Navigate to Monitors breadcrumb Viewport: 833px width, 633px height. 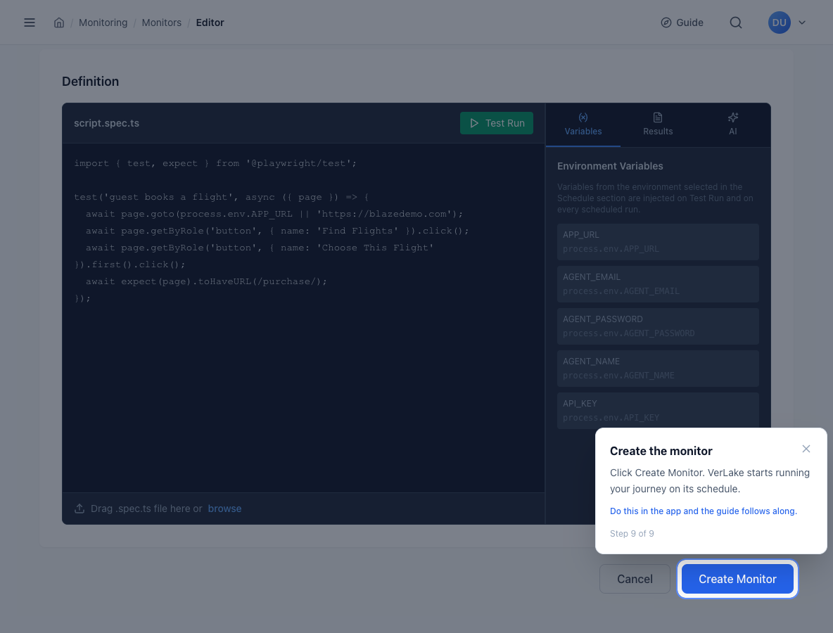pyautogui.click(x=162, y=23)
